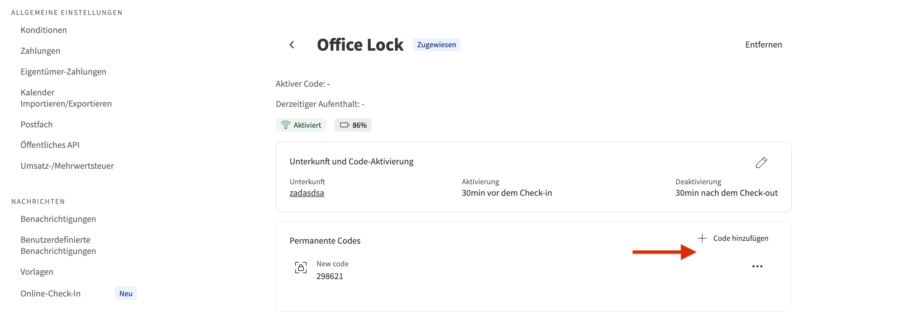Go to Eigentümer-Zahlungen settings
897x317 pixels.
point(63,71)
